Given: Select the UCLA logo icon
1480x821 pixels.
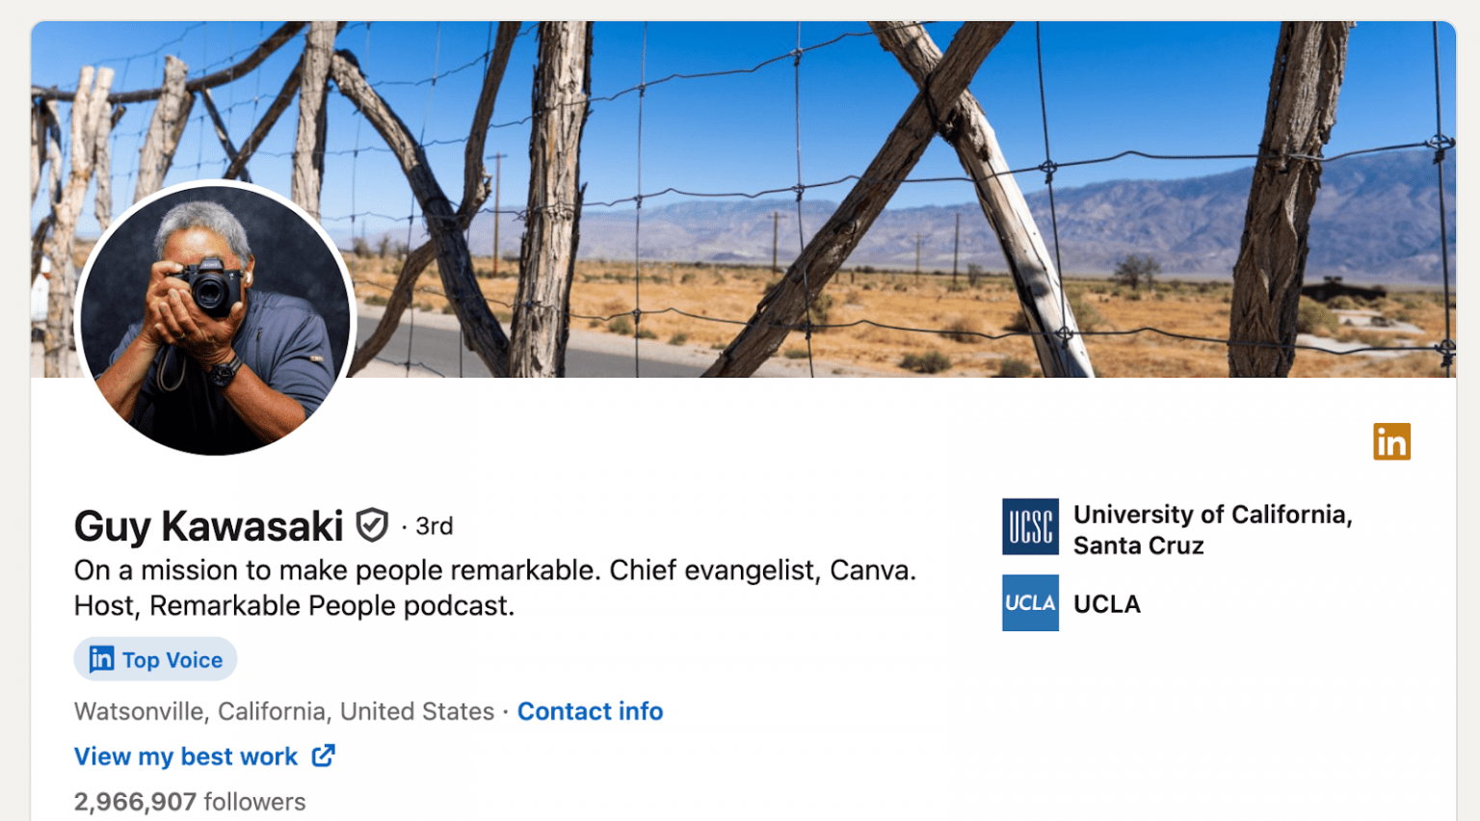Looking at the screenshot, I should (x=1029, y=602).
